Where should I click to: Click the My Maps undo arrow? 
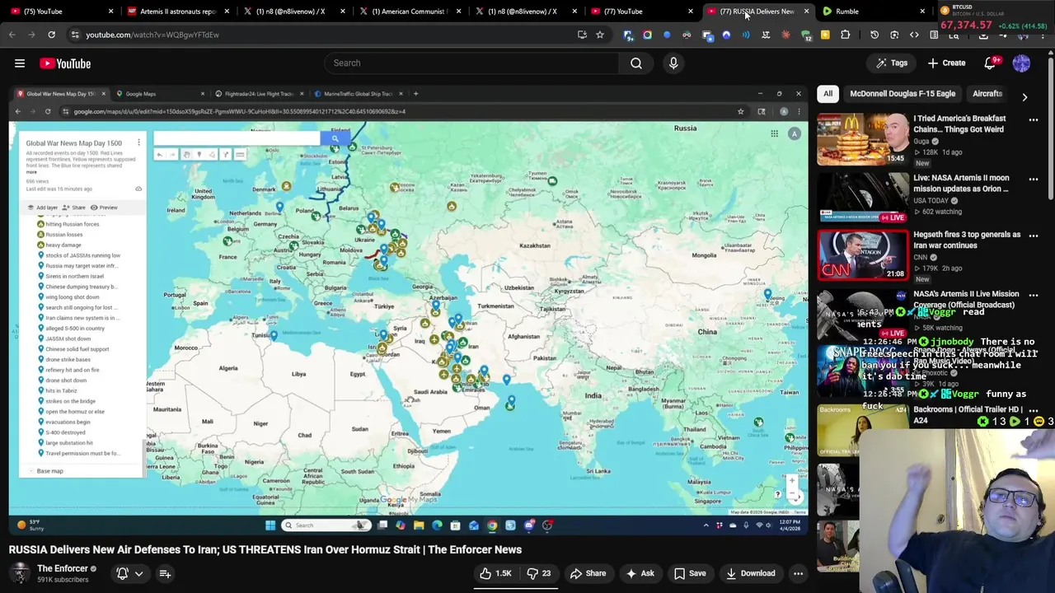pos(160,155)
